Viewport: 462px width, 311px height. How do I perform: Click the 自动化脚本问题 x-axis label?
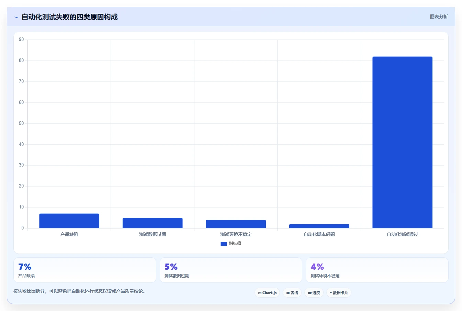pyautogui.click(x=319, y=234)
